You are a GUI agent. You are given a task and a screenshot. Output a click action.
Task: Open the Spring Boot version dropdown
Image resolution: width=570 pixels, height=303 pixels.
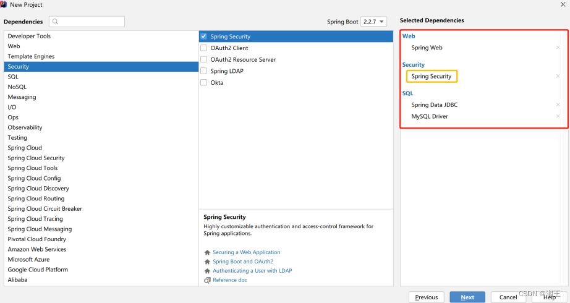[x=374, y=22]
